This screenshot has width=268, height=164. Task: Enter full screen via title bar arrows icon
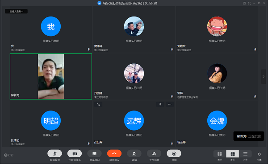pos(249,3)
